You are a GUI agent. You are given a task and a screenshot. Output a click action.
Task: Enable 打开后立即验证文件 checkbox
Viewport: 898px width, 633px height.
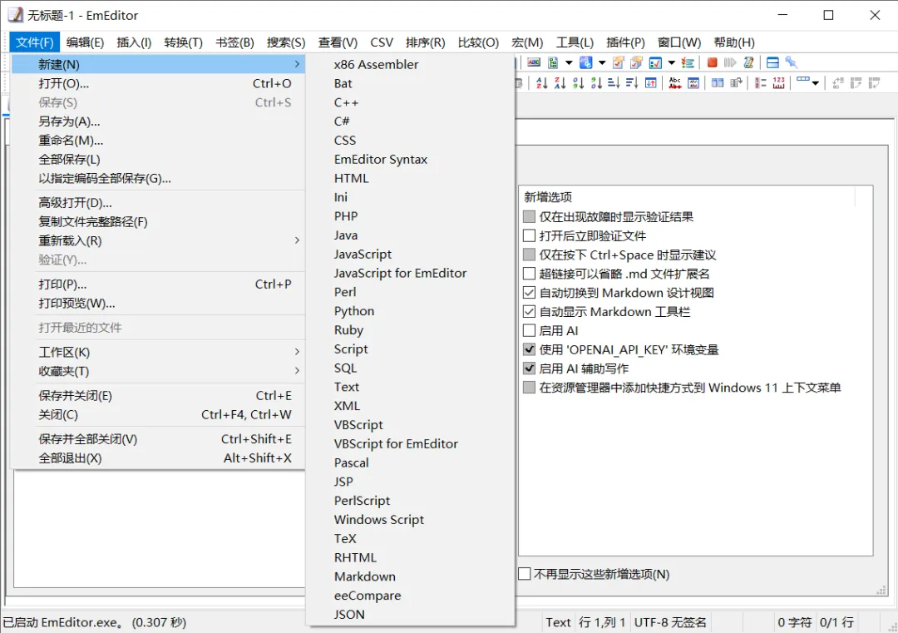click(529, 235)
